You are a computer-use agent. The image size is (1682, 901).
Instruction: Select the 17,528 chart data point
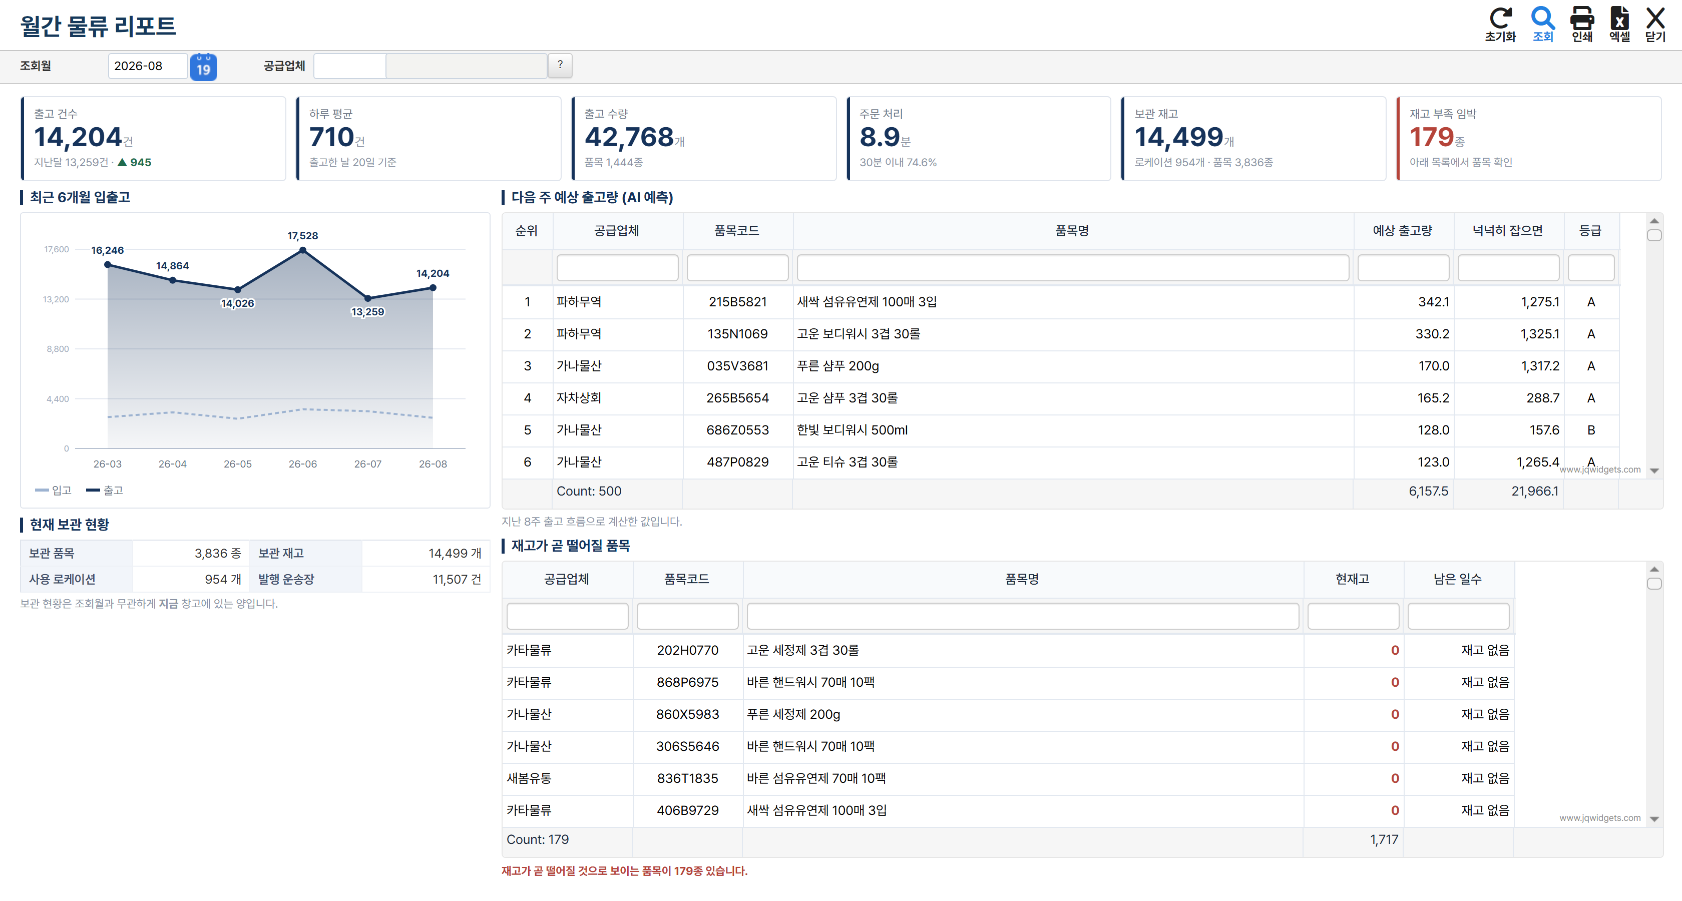303,250
